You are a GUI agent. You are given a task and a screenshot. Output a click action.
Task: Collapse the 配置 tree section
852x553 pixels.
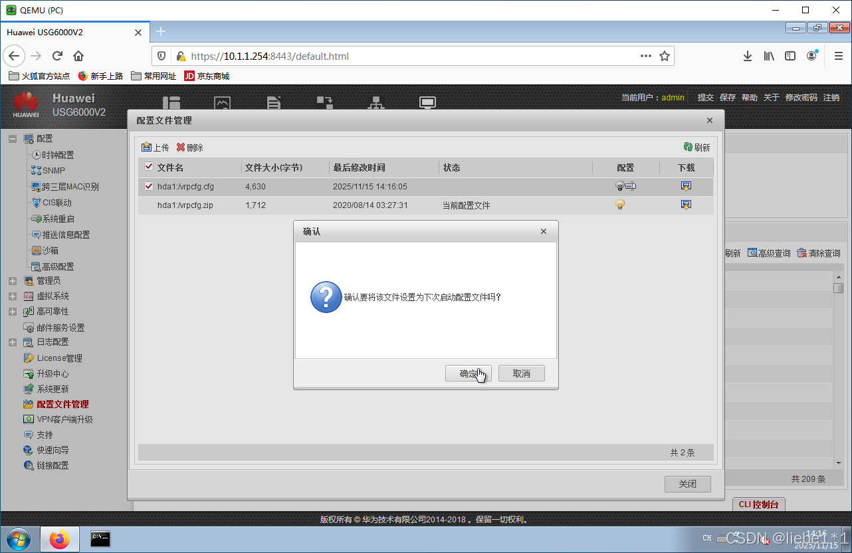11,138
